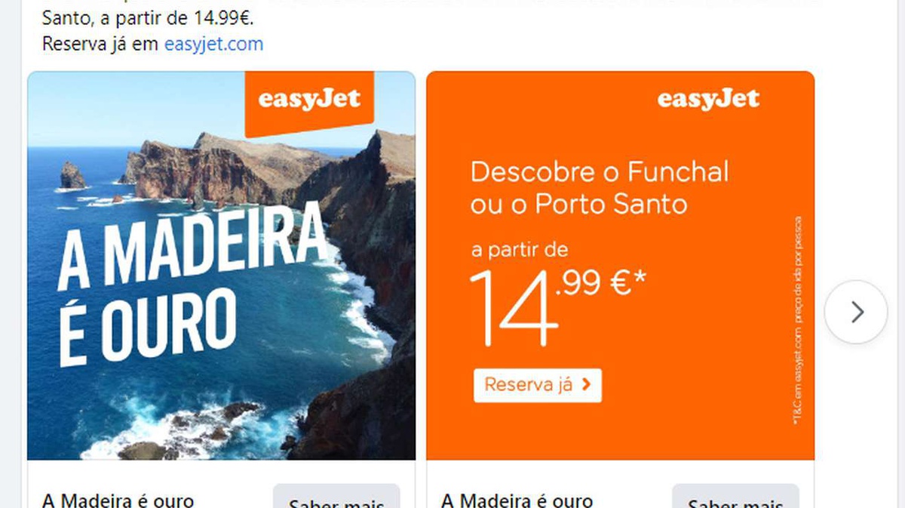Viewport: 905px width, 508px height.
Task: Click the easyJet logo on the Madeira photo
Action: tap(309, 100)
